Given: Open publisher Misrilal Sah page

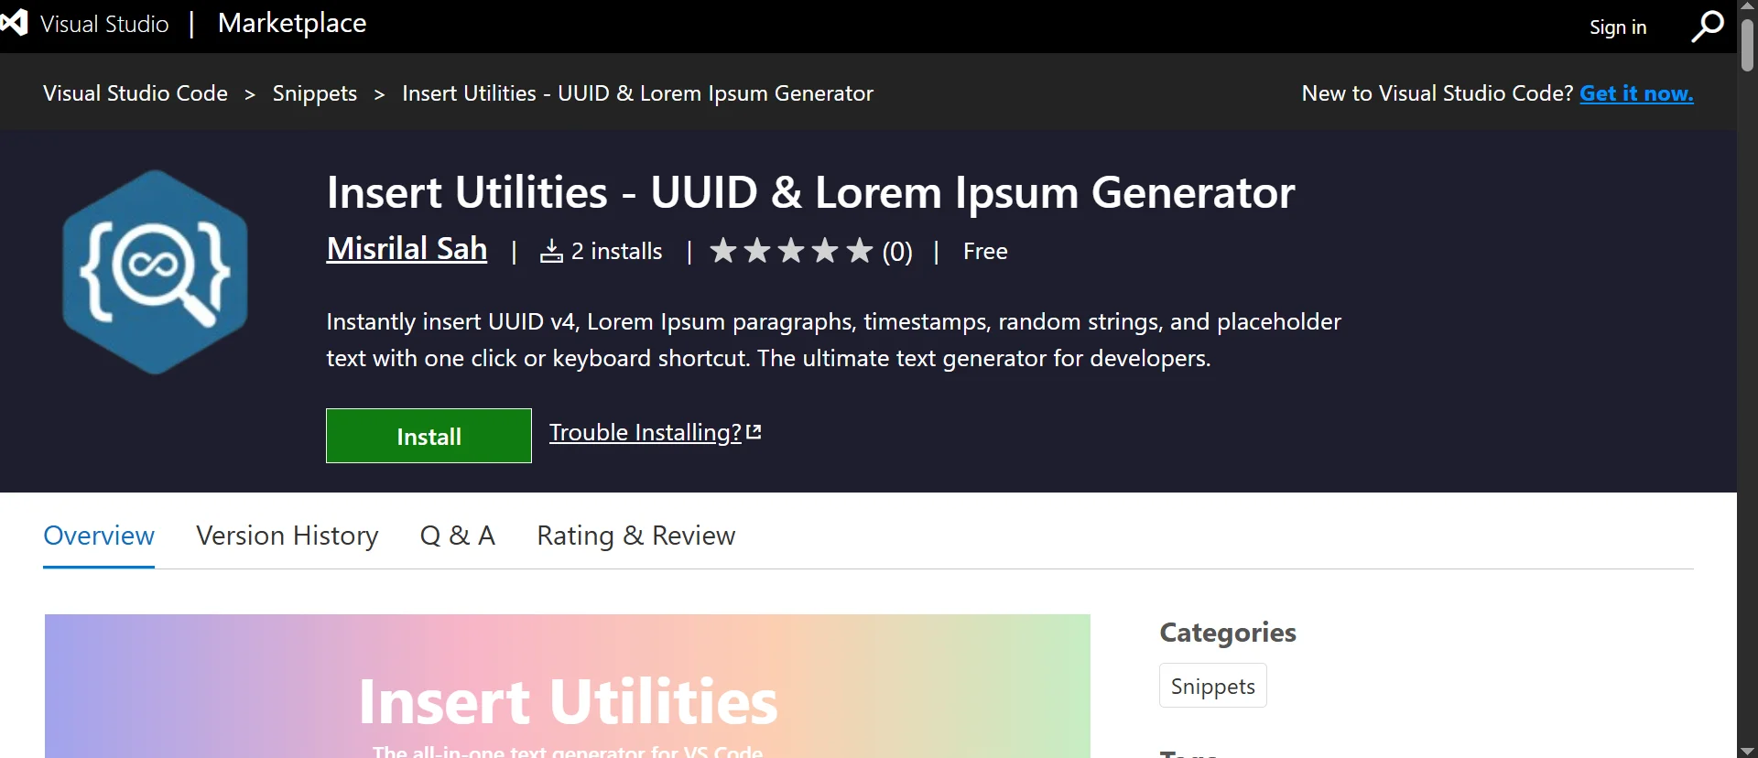Looking at the screenshot, I should (x=407, y=249).
